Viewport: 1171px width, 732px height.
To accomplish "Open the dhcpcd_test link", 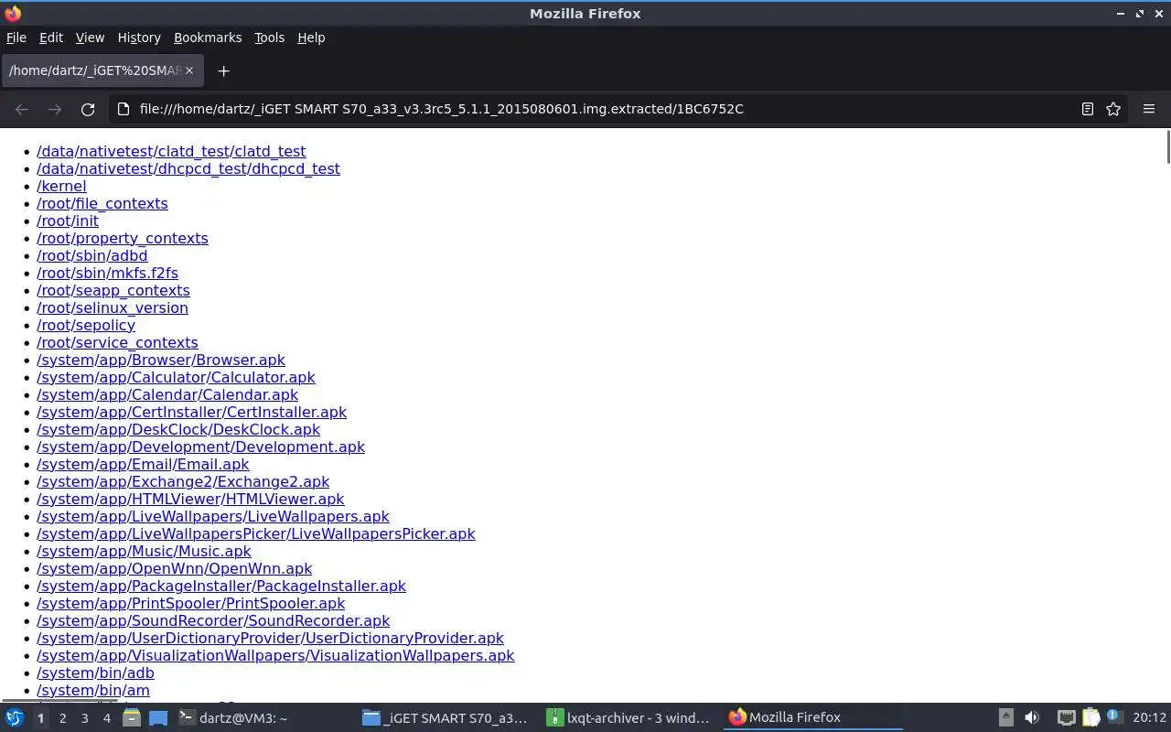I will point(188,168).
